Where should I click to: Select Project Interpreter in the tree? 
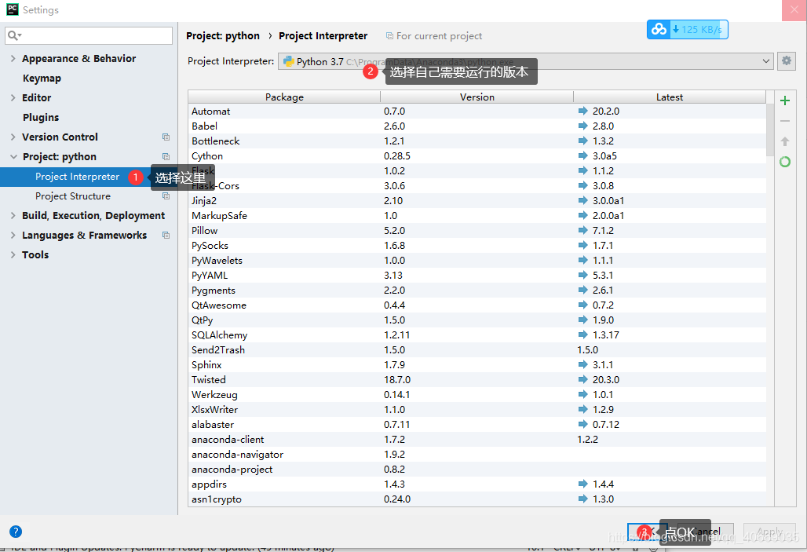(x=77, y=177)
